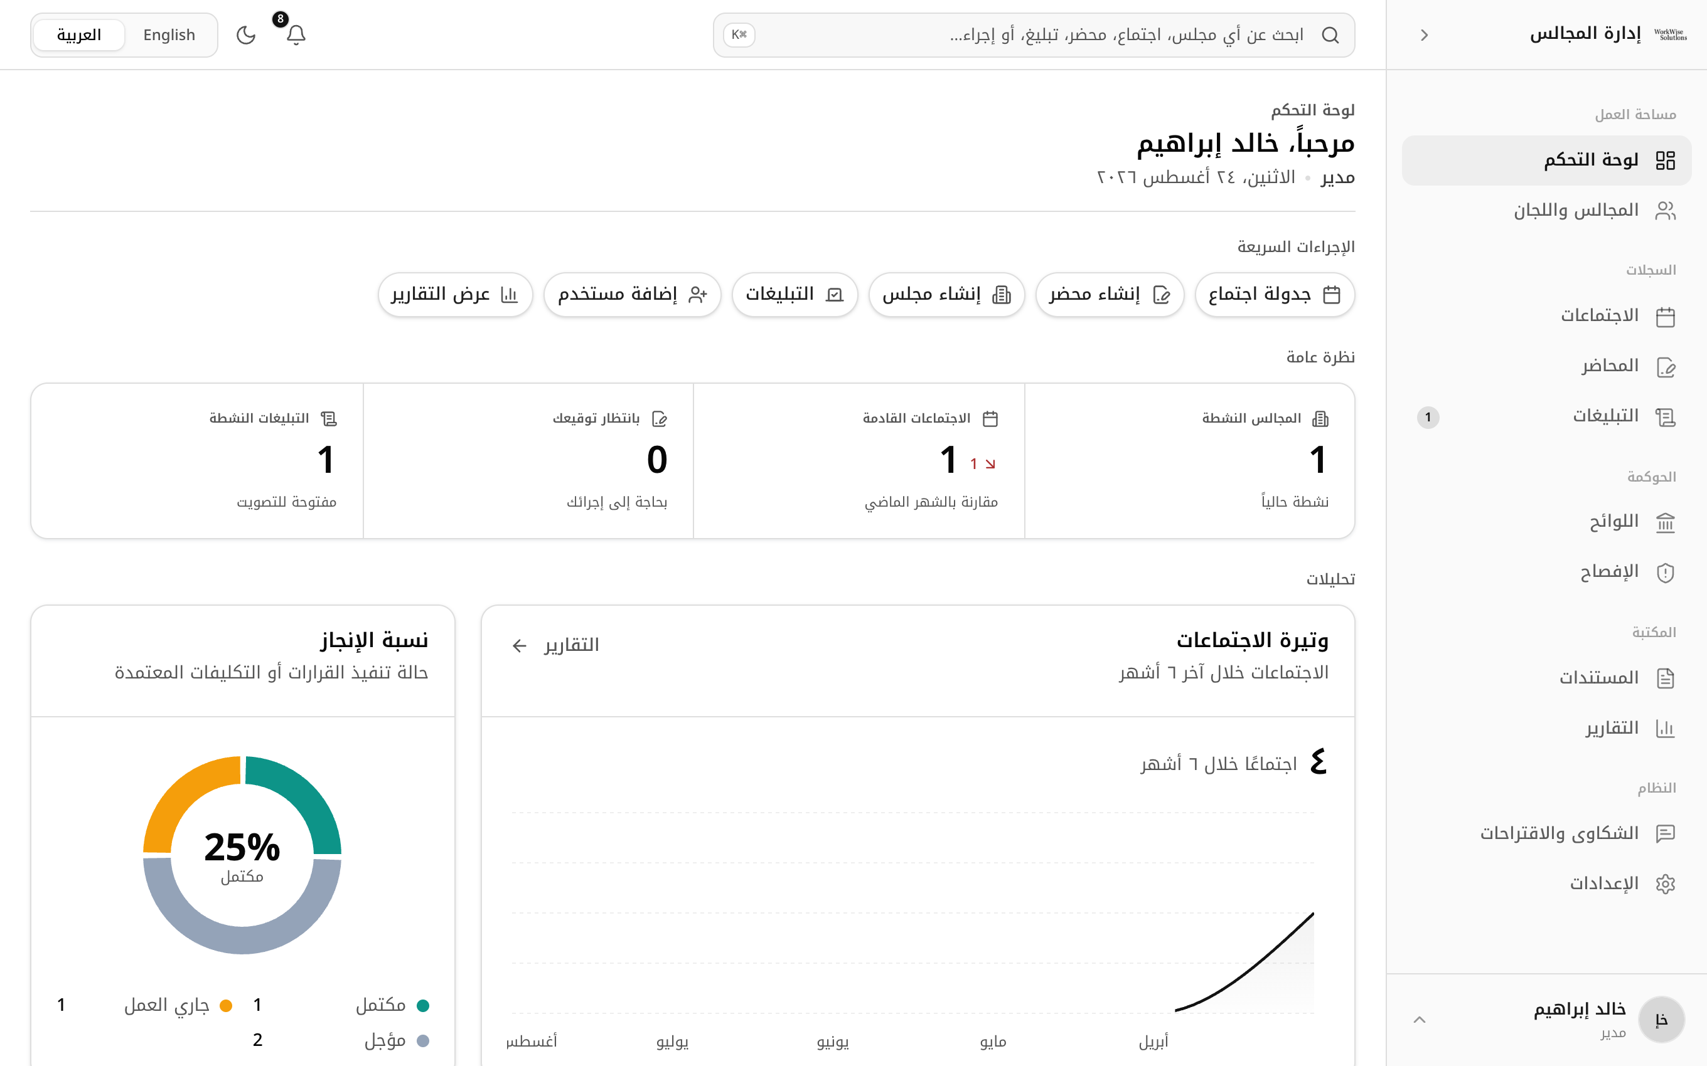
Task: Click the التبليغات quick action button
Action: point(795,294)
